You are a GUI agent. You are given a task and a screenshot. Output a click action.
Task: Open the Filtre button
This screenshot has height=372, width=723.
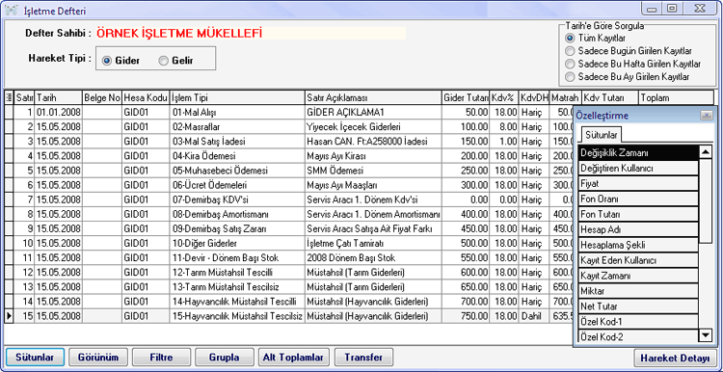pos(161,358)
